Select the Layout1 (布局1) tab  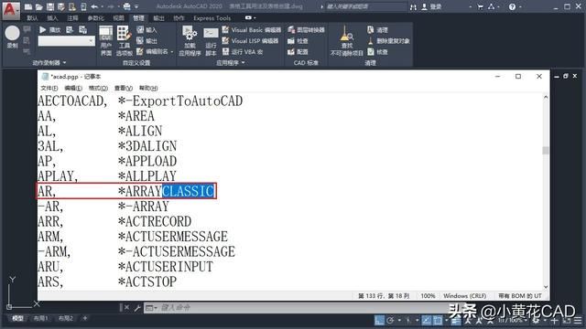pos(40,318)
